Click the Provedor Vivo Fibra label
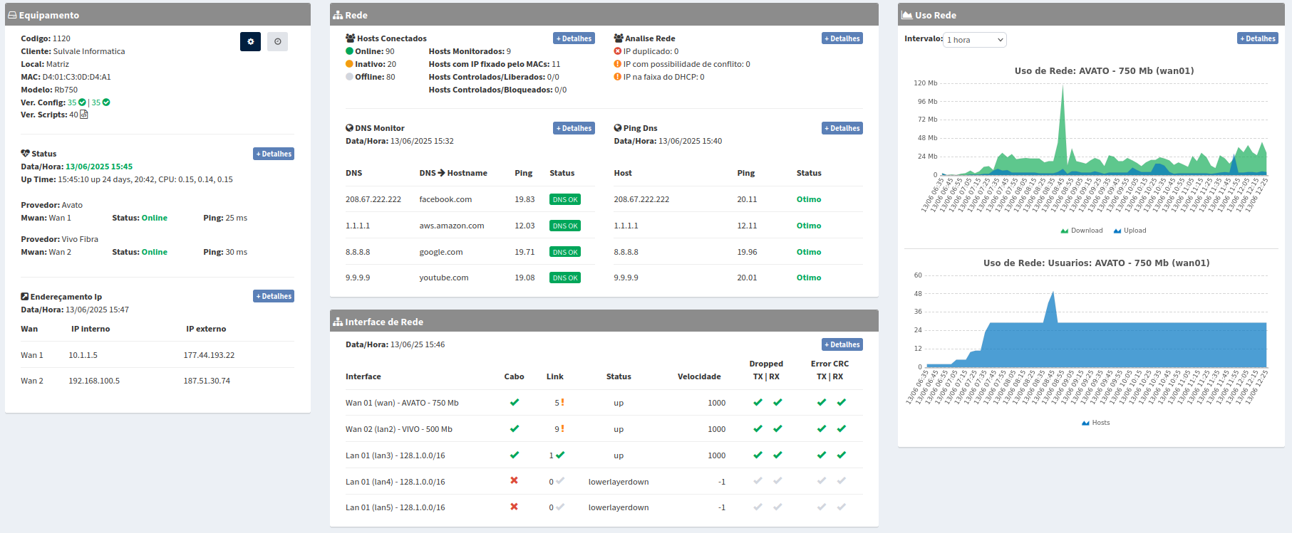Image resolution: width=1292 pixels, height=533 pixels. tap(60, 239)
